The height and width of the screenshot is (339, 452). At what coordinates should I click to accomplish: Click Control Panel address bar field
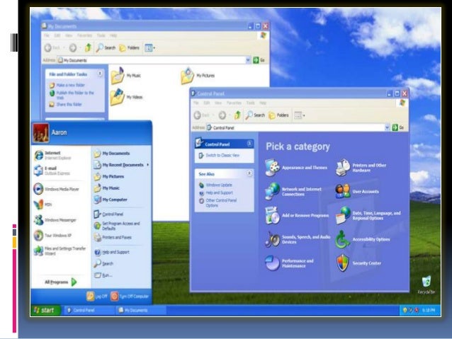(x=298, y=127)
